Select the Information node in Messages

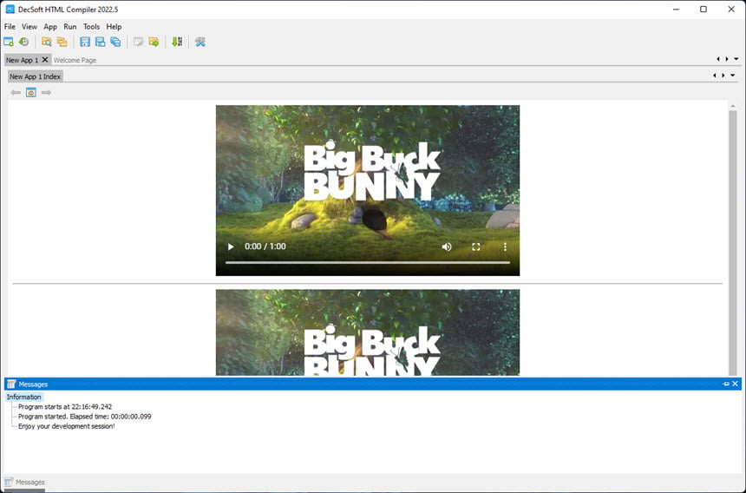23,397
